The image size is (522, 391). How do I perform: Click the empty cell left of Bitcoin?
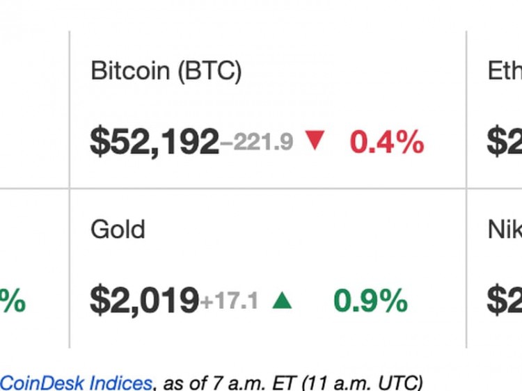[35, 110]
